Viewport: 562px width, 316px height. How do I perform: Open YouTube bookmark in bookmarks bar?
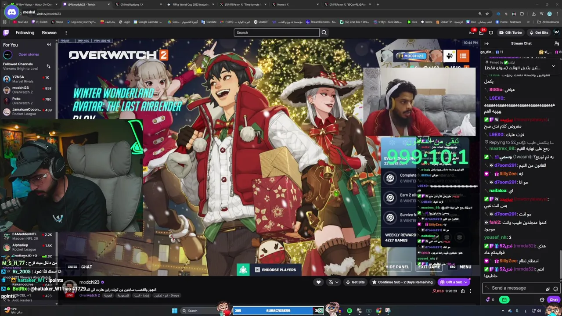click(x=21, y=22)
